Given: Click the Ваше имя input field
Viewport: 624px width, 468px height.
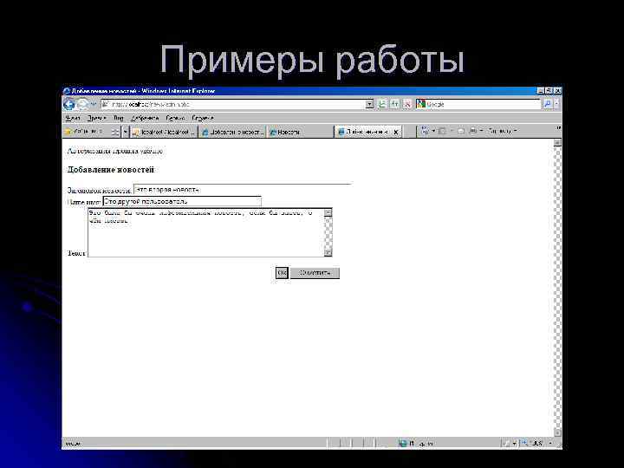Looking at the screenshot, I should [x=182, y=201].
